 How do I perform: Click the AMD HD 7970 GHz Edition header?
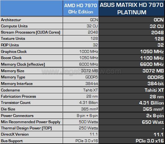tap(81, 8)
